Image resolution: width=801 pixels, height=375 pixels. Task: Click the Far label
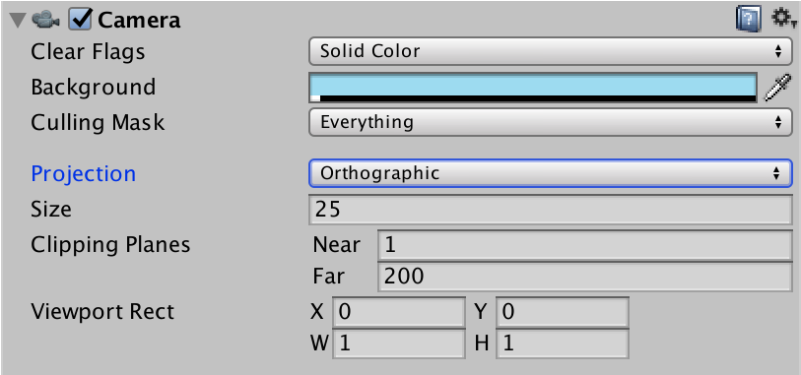[x=329, y=276]
